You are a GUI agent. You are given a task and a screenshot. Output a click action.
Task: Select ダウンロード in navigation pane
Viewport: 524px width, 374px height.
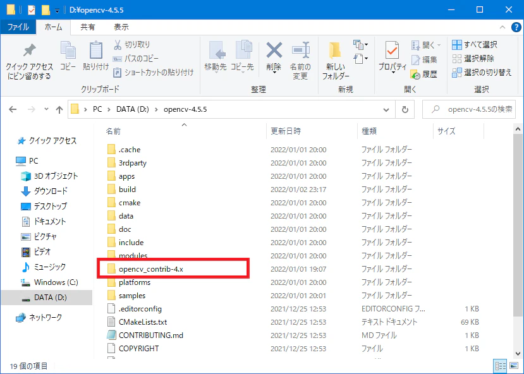(44, 191)
